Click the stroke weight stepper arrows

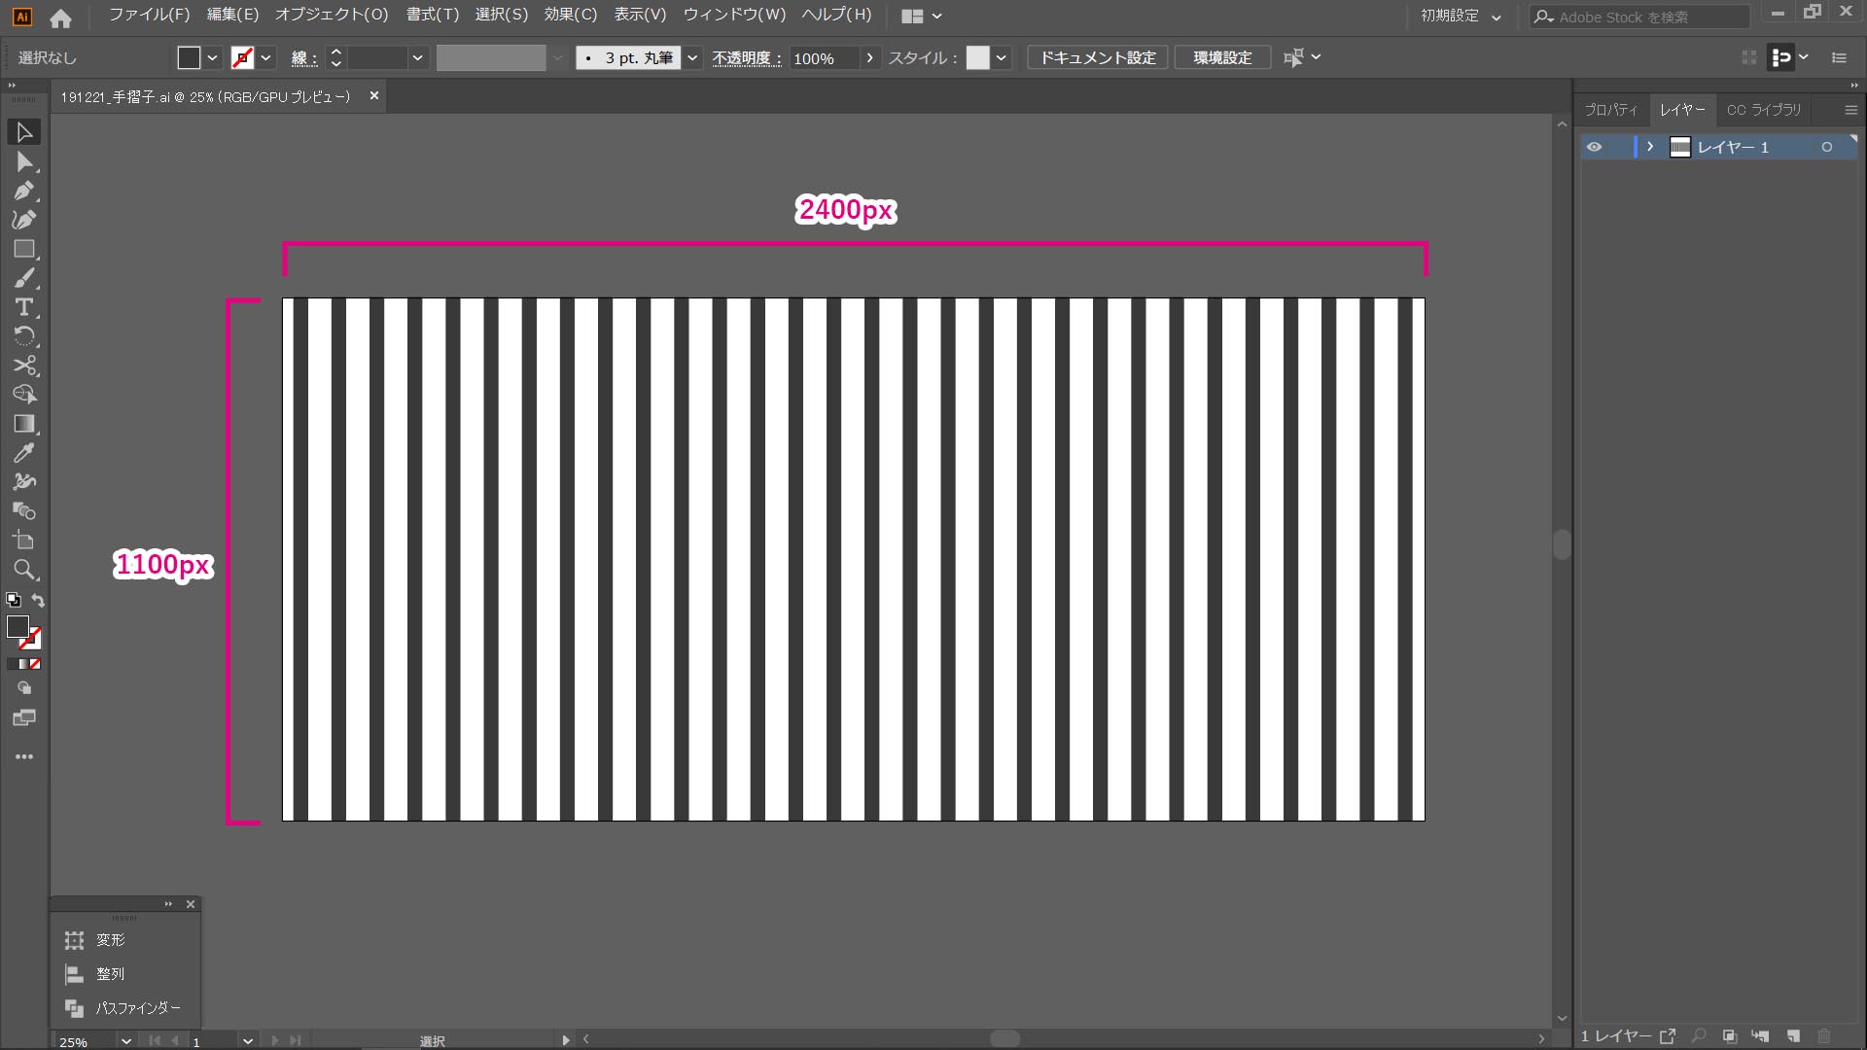[x=335, y=58]
